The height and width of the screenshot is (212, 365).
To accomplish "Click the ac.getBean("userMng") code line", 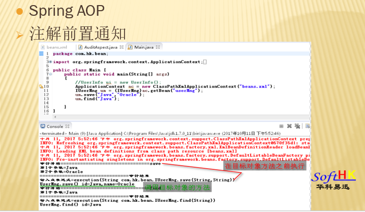I will (x=139, y=90).
